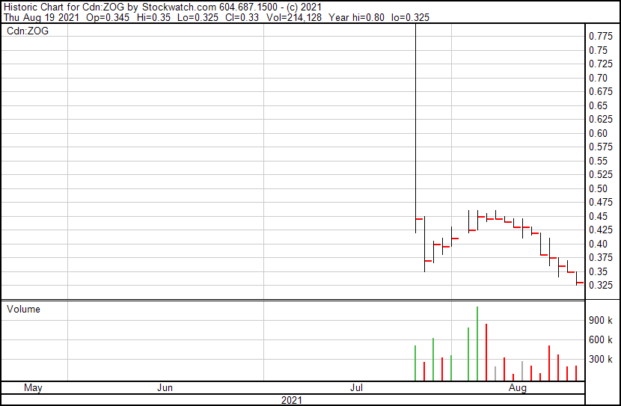Select the 0.70 price axis label
This screenshot has height=406, width=621.
coord(598,78)
